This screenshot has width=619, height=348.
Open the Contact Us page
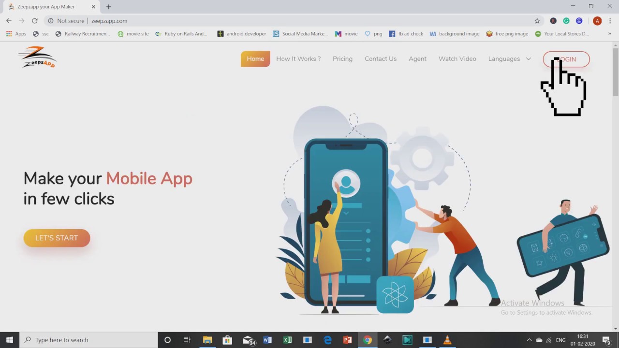pyautogui.click(x=381, y=59)
